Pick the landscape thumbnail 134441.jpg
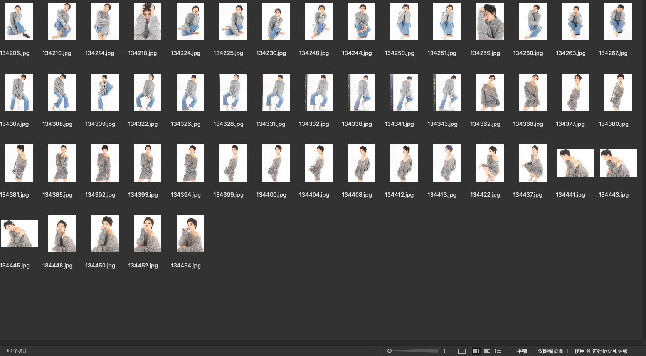The height and width of the screenshot is (356, 646). tap(575, 163)
